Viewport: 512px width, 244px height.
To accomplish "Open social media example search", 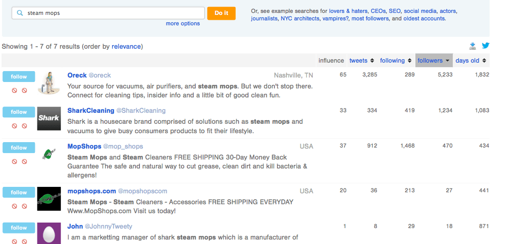I will pyautogui.click(x=420, y=11).
